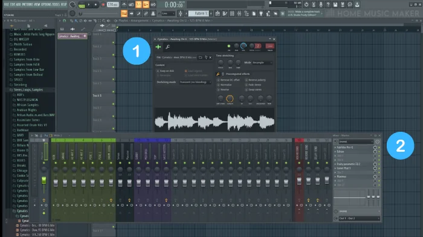This screenshot has height=237, width=423.
Task: Toggle the orange overdub/blend recording icon
Action: [146, 5]
